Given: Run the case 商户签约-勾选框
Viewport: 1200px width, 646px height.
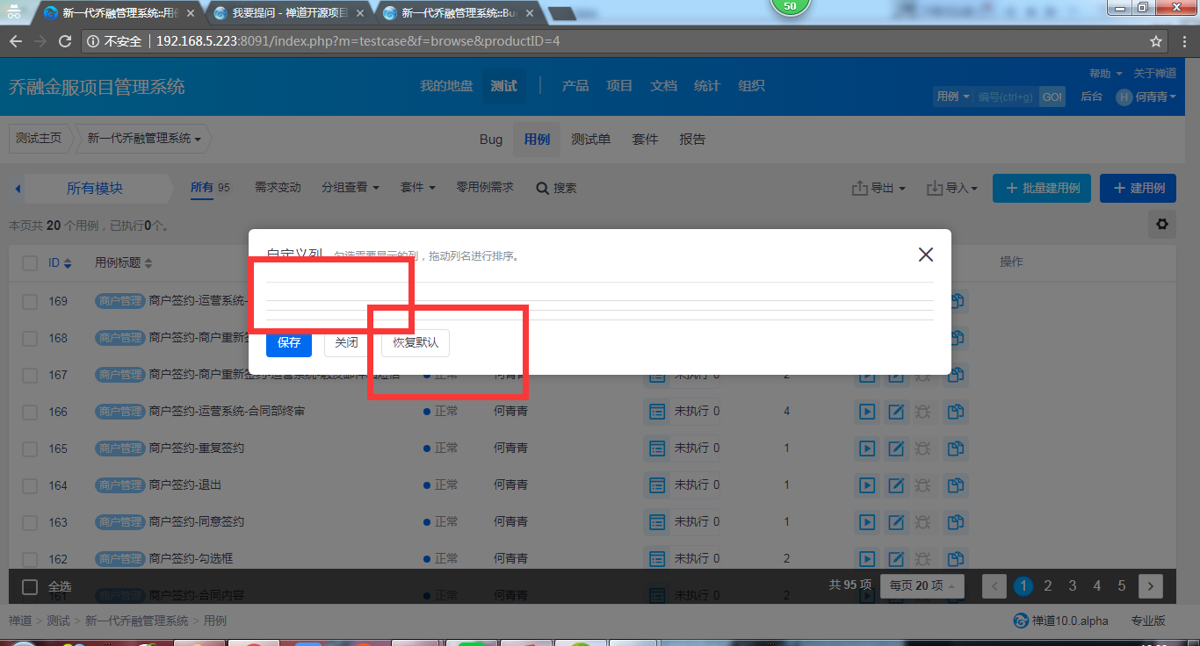Looking at the screenshot, I should [867, 559].
